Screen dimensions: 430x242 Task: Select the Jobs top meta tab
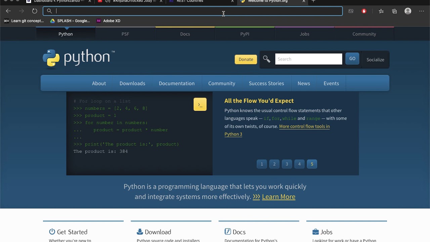305,34
